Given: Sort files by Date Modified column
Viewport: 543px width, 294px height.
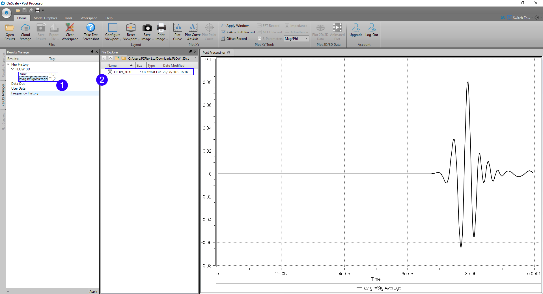Looking at the screenshot, I should click(180, 65).
